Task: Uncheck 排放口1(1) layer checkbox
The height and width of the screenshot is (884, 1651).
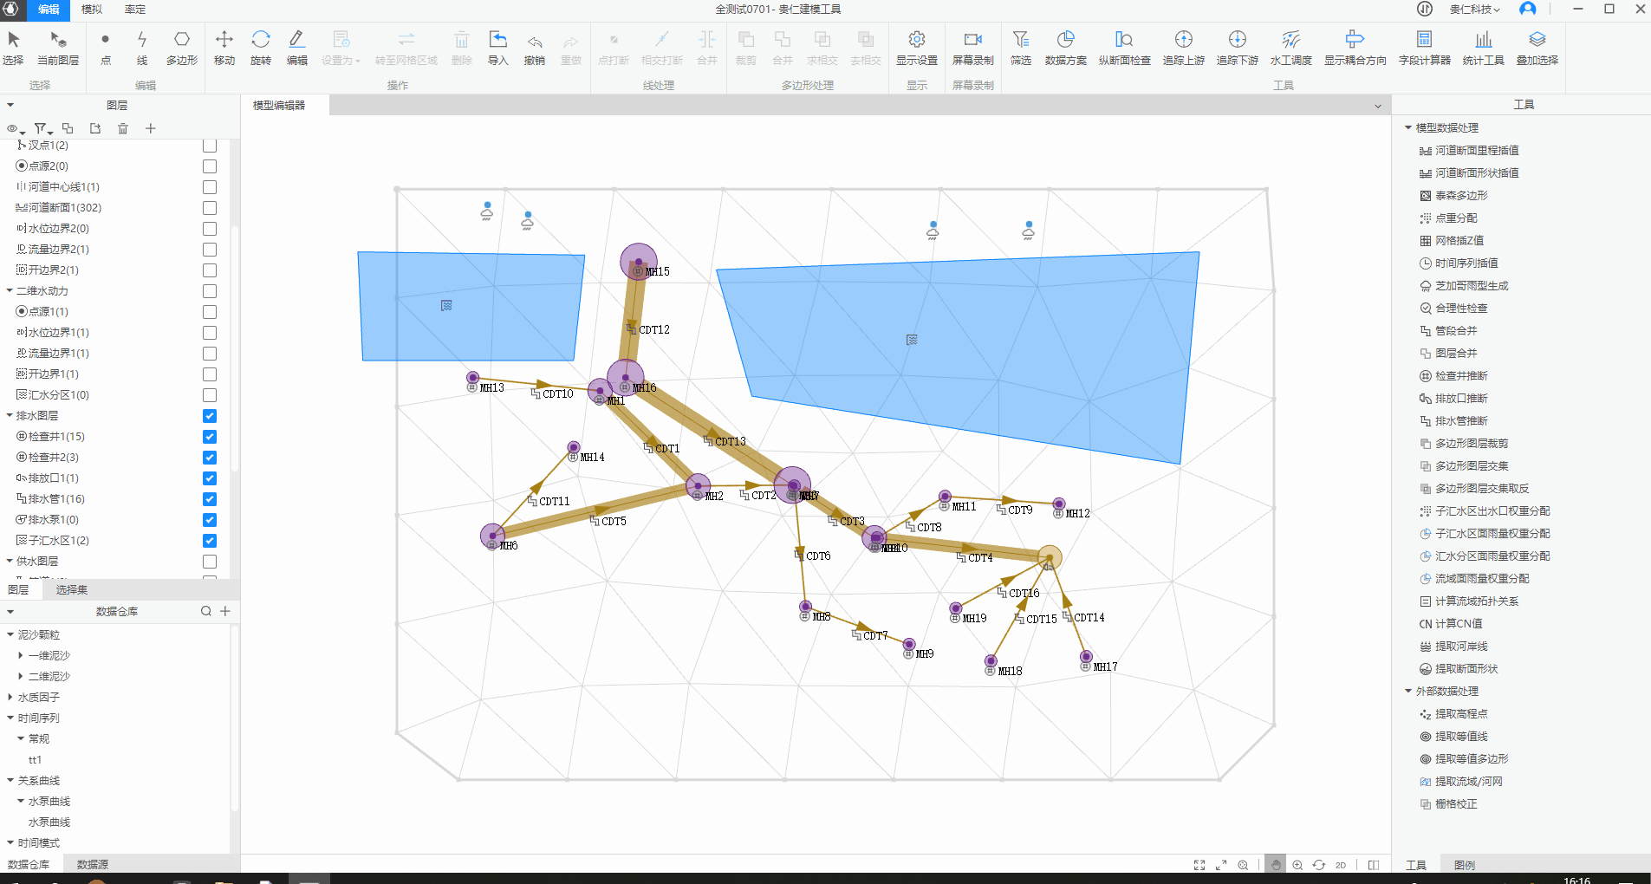Action: (x=210, y=478)
